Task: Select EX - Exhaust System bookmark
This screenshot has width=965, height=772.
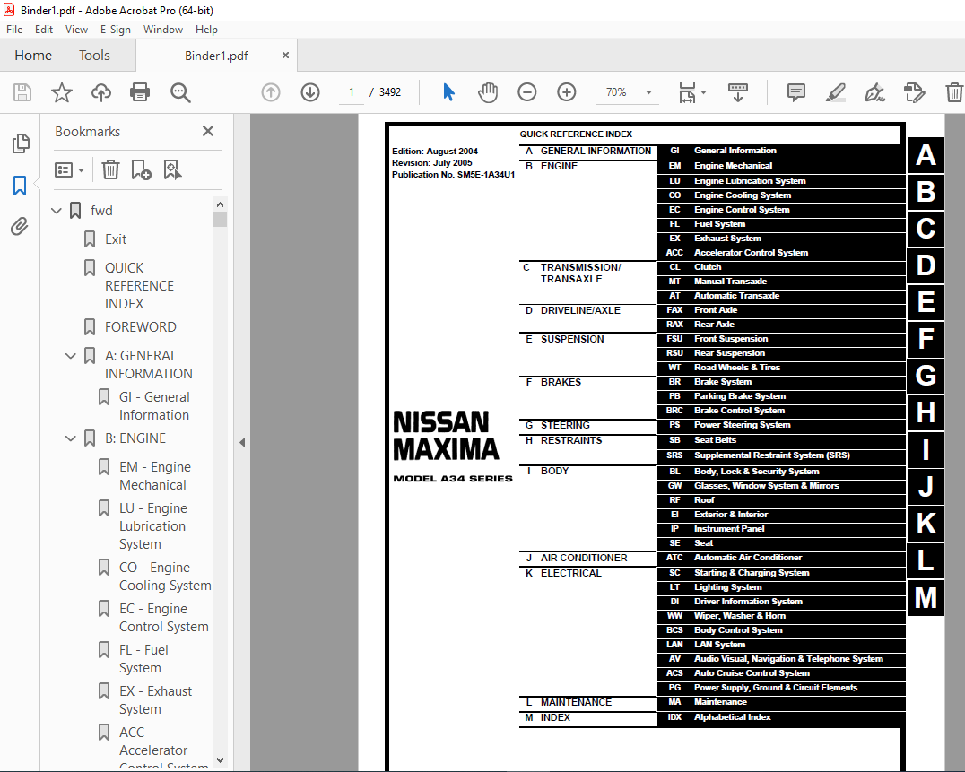Action: [x=156, y=700]
